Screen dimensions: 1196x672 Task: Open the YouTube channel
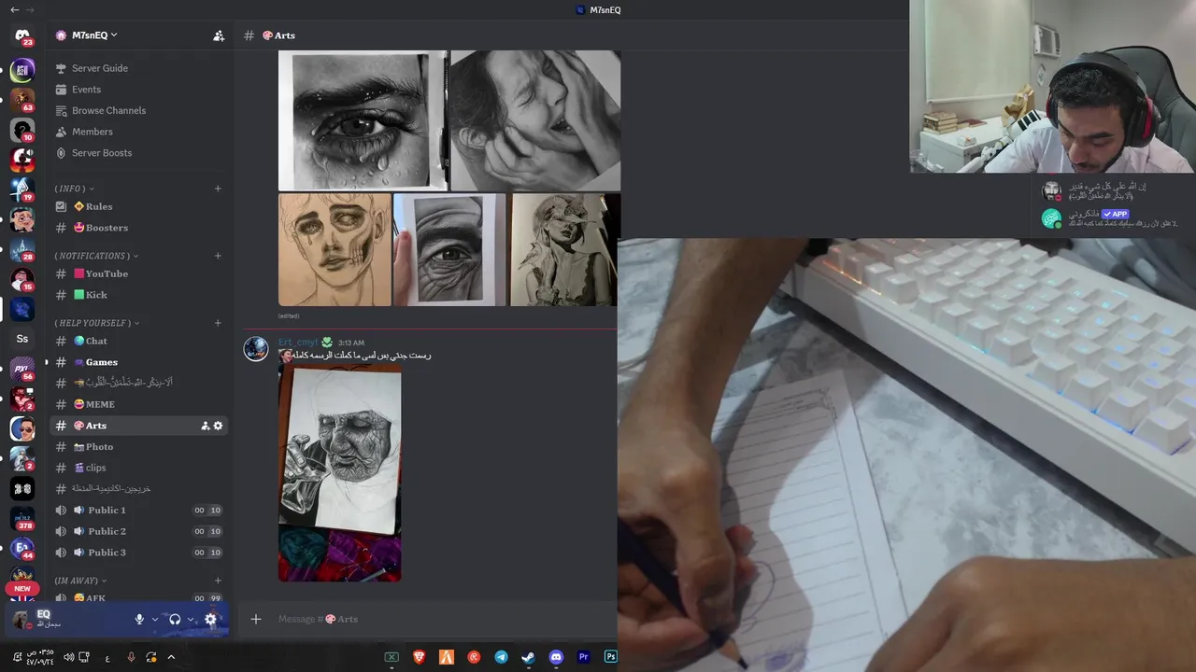138,273
